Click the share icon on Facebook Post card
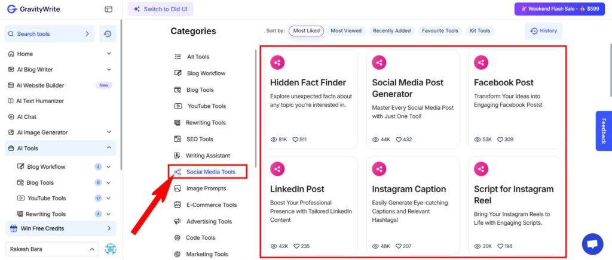612x260 pixels. 481,62
